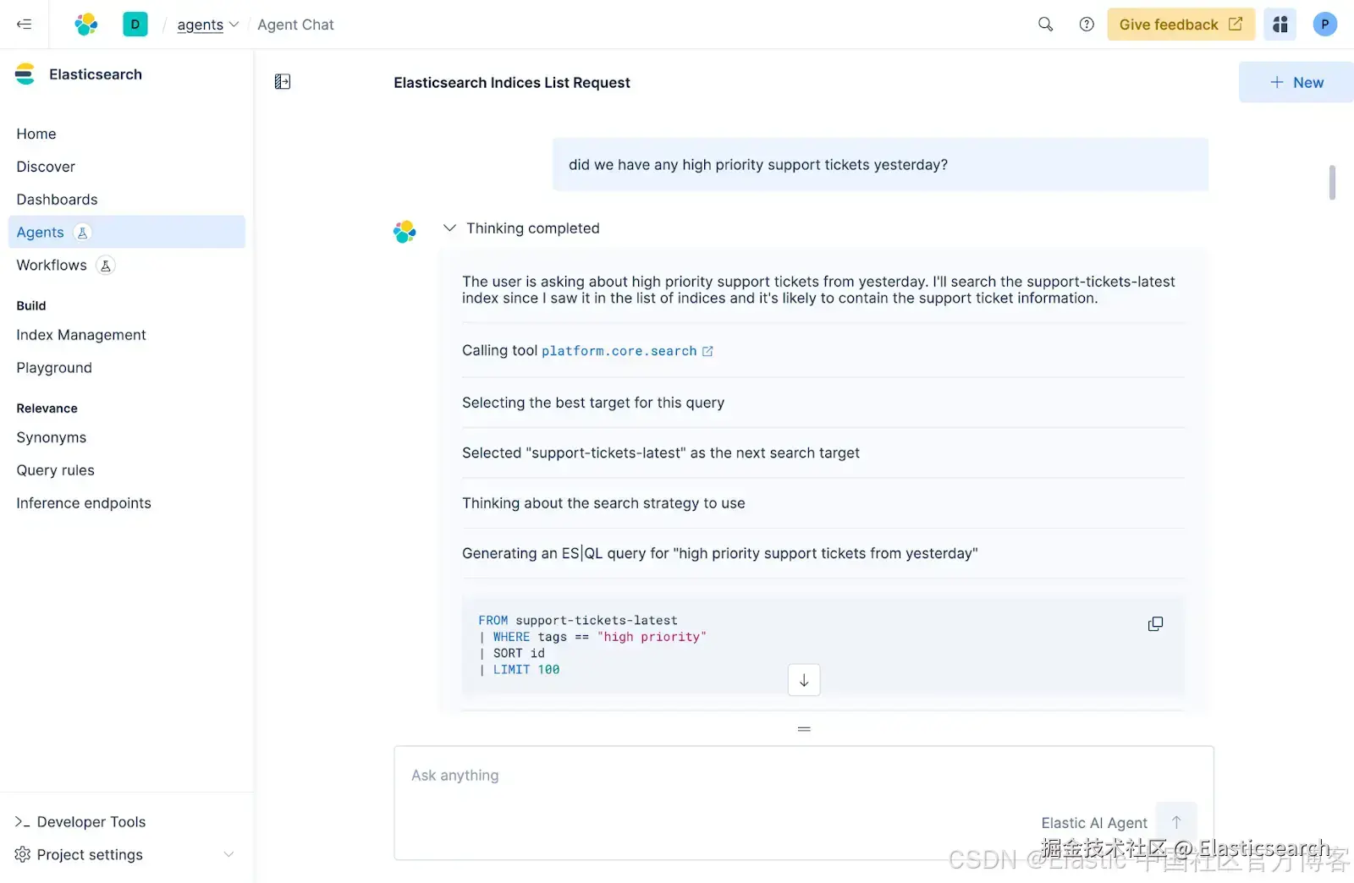This screenshot has height=883, width=1354.
Task: Go to Index Management page
Action: [x=81, y=335]
